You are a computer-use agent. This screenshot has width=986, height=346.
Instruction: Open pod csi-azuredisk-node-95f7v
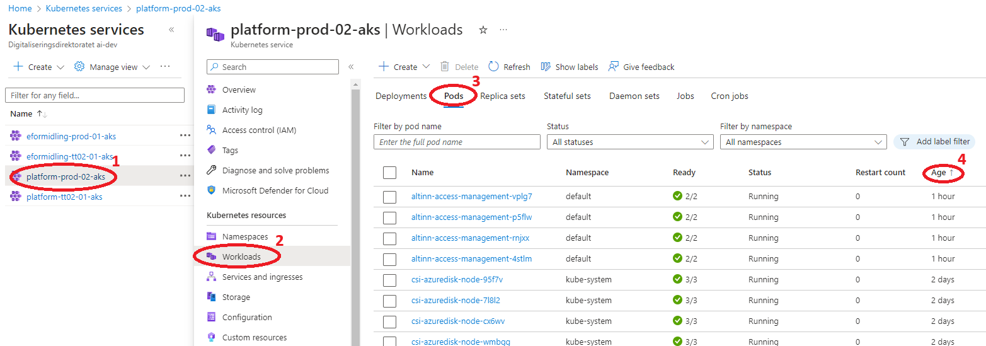[x=457, y=279]
